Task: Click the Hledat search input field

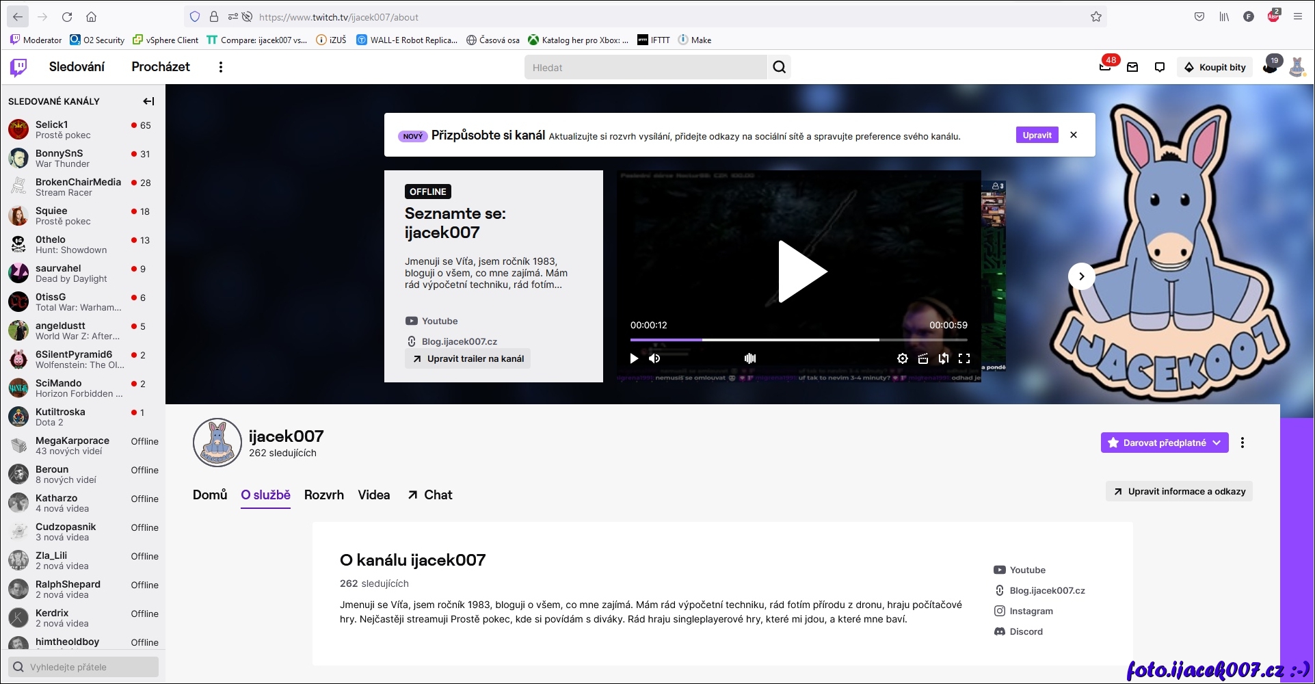Action: (645, 67)
